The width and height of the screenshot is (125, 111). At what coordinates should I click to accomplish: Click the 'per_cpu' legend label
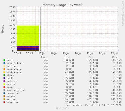point(12,66)
